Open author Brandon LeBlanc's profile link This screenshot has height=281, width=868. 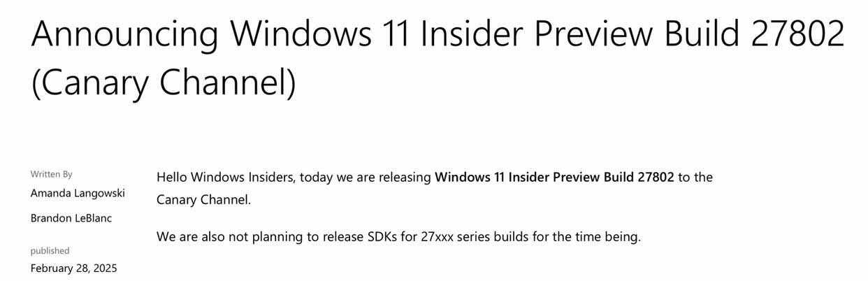pyautogui.click(x=71, y=218)
